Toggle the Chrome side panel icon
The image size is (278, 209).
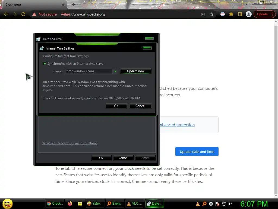(240, 14)
